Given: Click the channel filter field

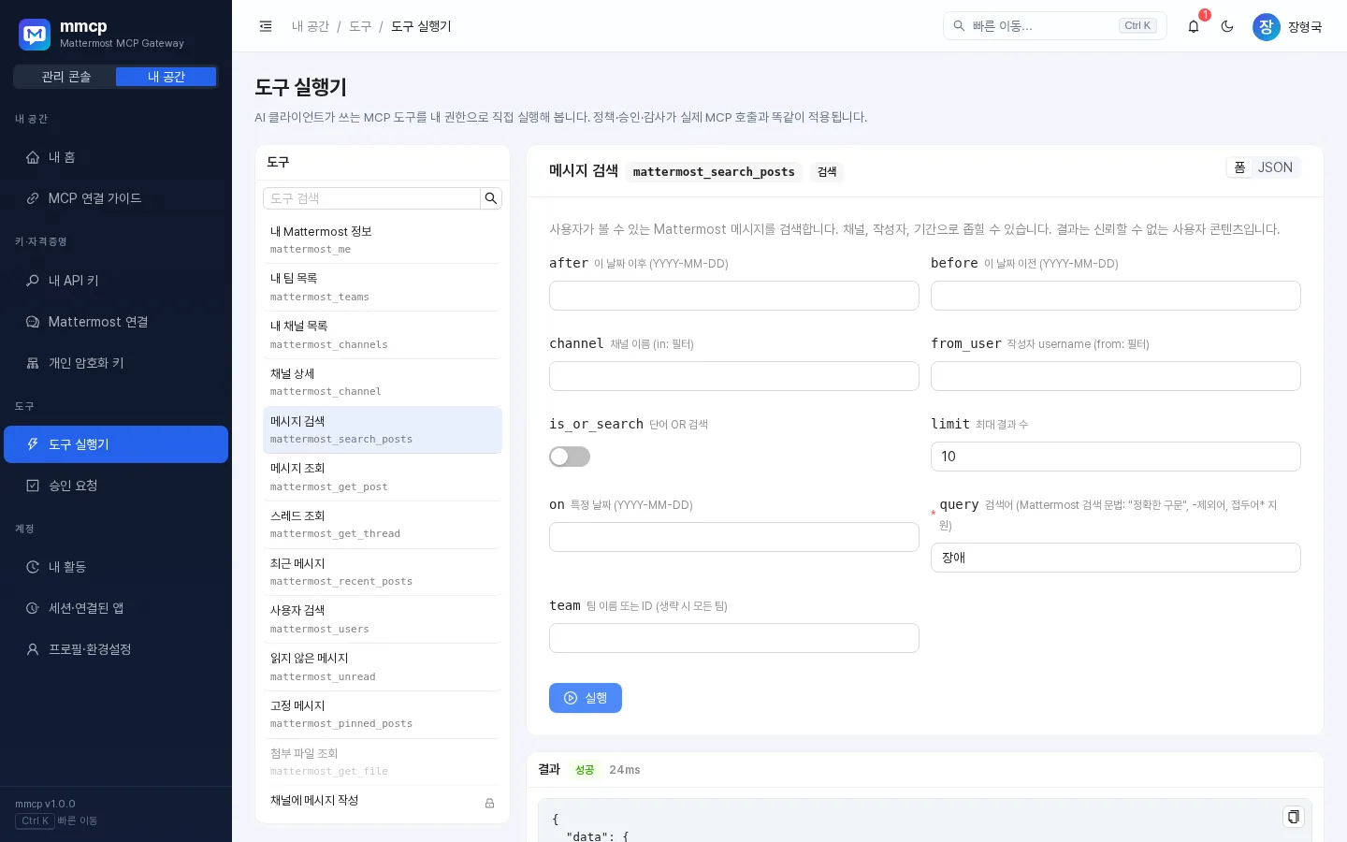Looking at the screenshot, I should pyautogui.click(x=734, y=376).
